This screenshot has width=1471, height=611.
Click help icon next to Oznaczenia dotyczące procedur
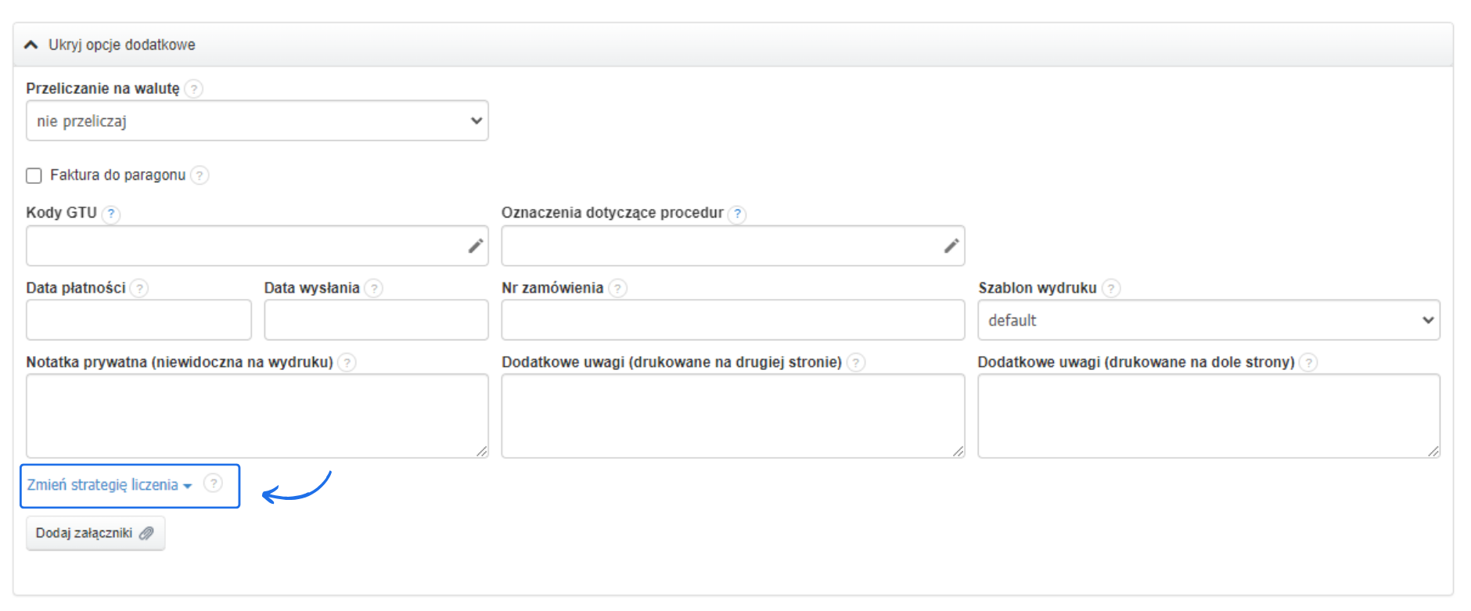coord(737,214)
